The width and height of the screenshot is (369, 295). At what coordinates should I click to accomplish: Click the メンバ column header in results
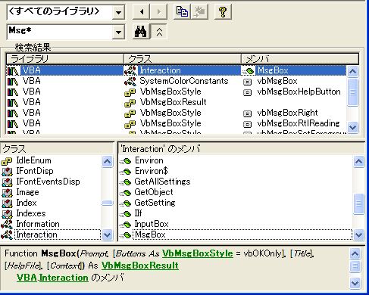[300, 59]
